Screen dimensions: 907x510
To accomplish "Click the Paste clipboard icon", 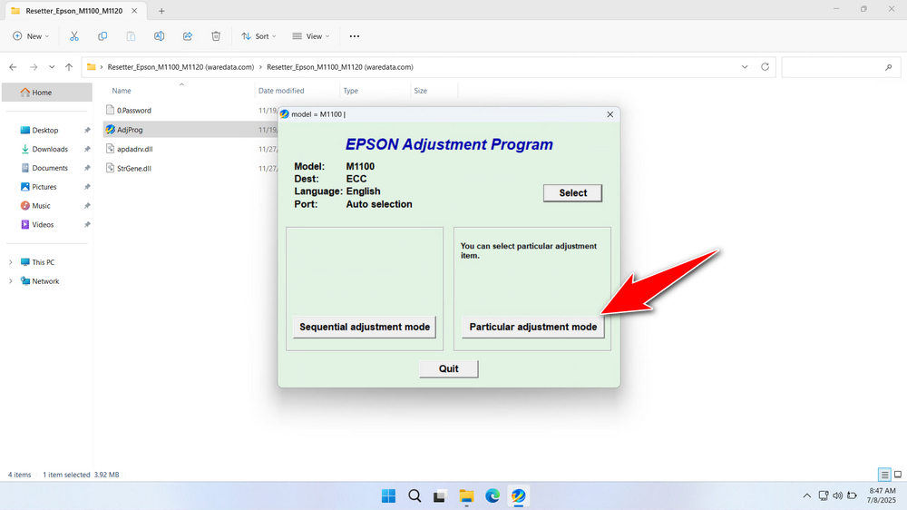I will coord(131,36).
